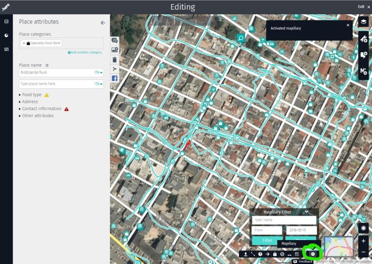Toggle the Mapillary layer button

(x=313, y=254)
